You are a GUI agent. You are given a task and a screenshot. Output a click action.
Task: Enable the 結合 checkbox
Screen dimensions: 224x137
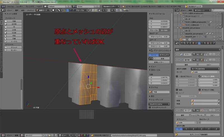177,90
